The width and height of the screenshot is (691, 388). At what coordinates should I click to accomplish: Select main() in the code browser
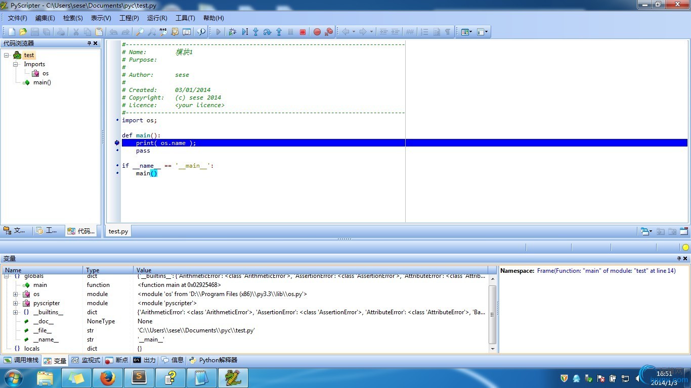[x=42, y=82]
